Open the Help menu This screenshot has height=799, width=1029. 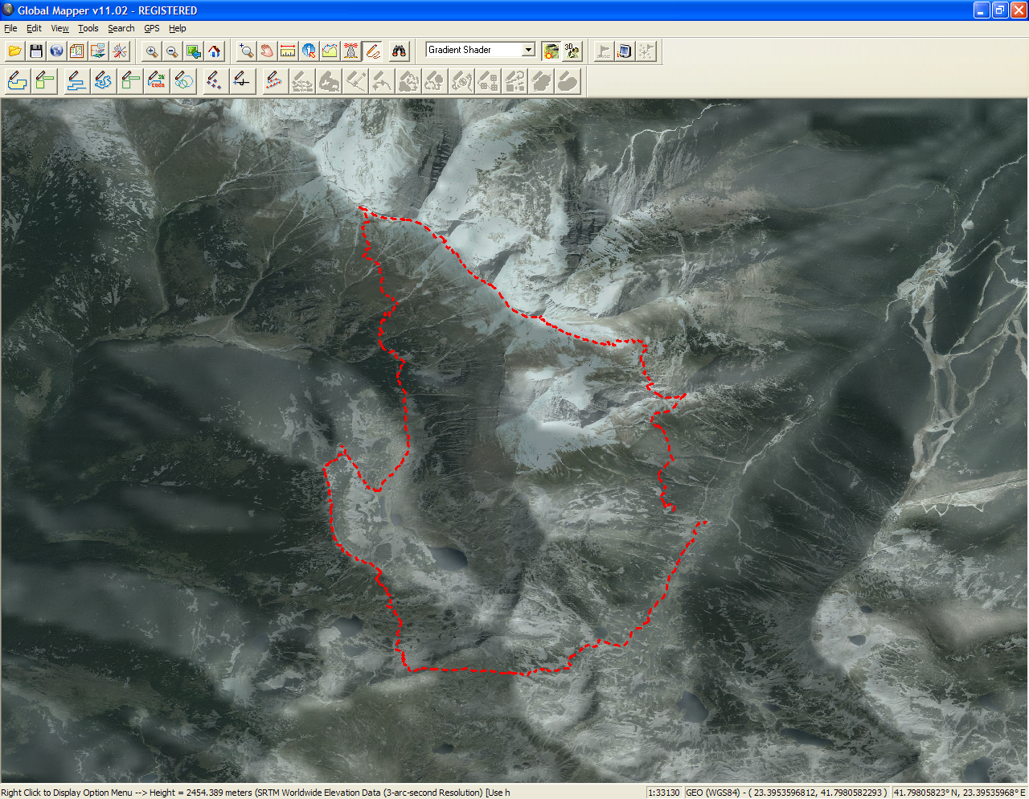click(x=178, y=28)
